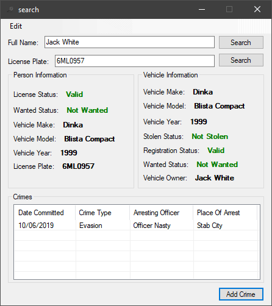Search by the full name
The height and width of the screenshot is (306, 272).
click(x=241, y=43)
